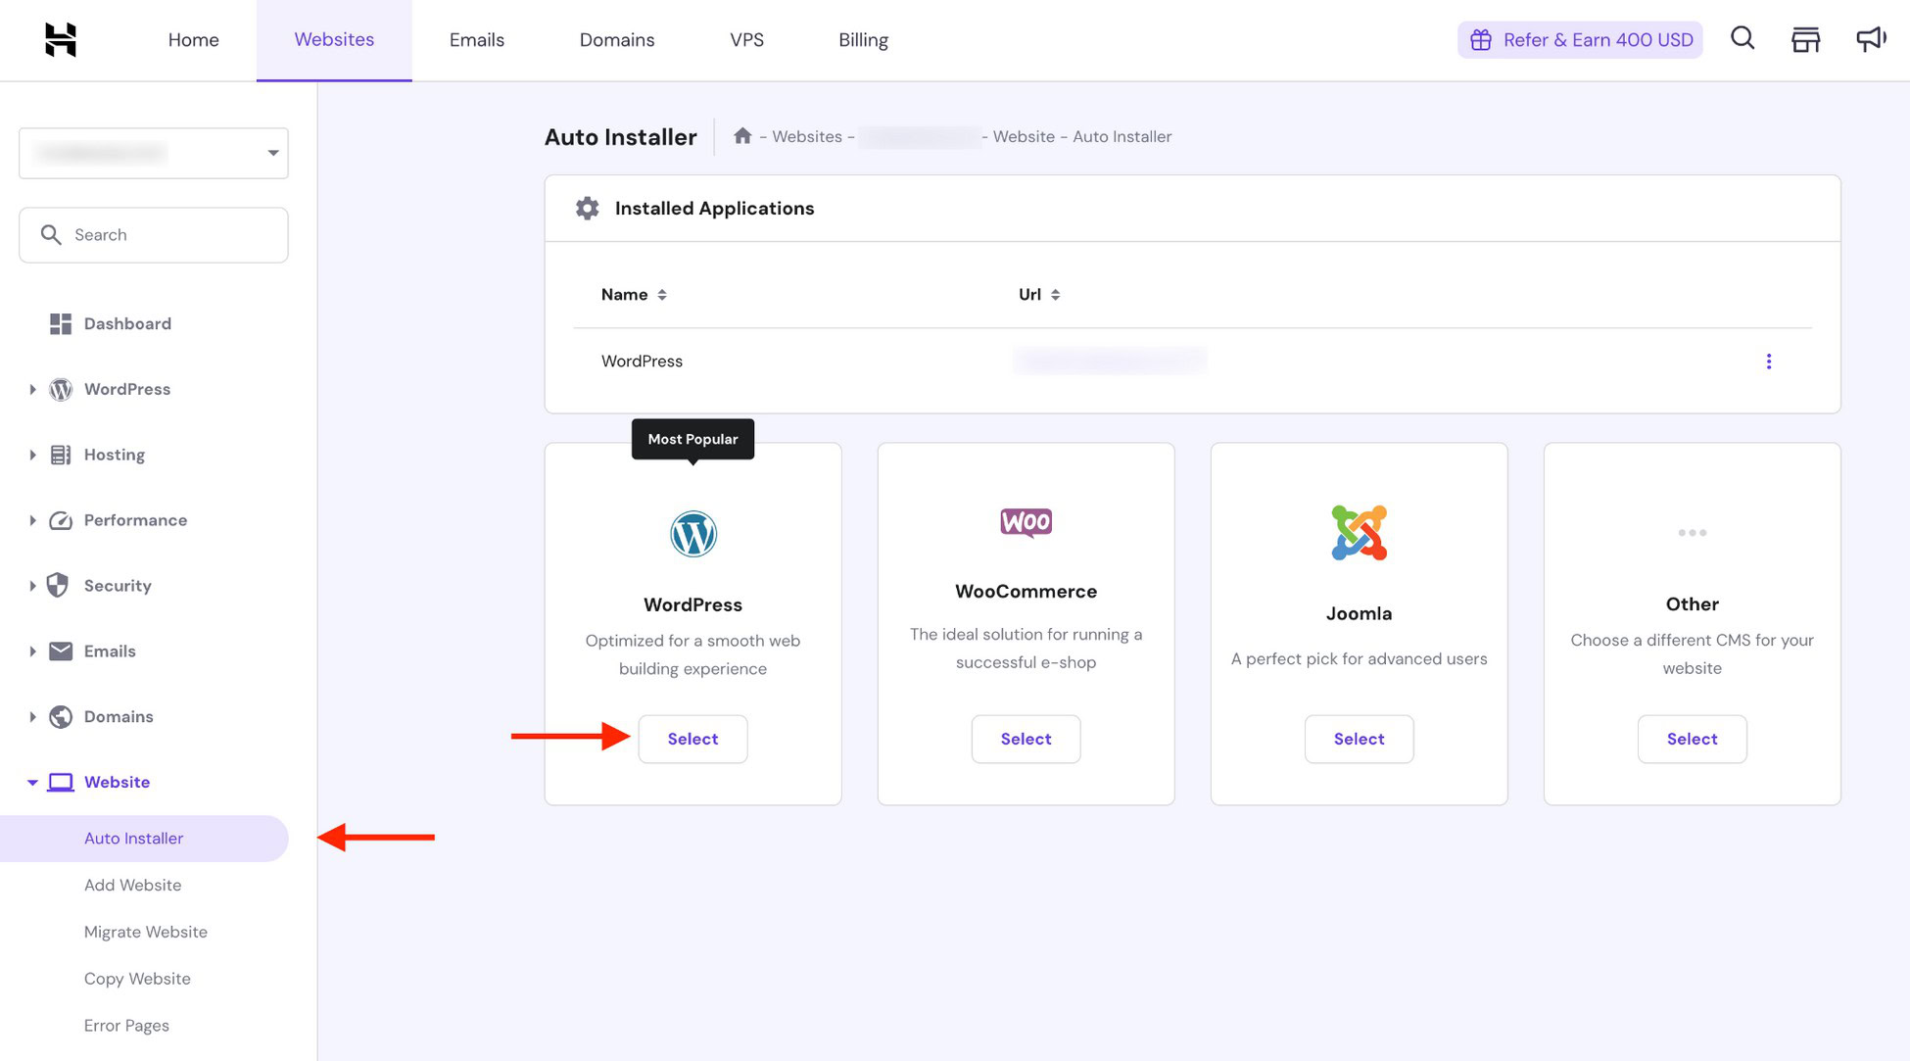1910x1061 pixels.
Task: Expand the Hosting sidebar section
Action: [x=32, y=455]
